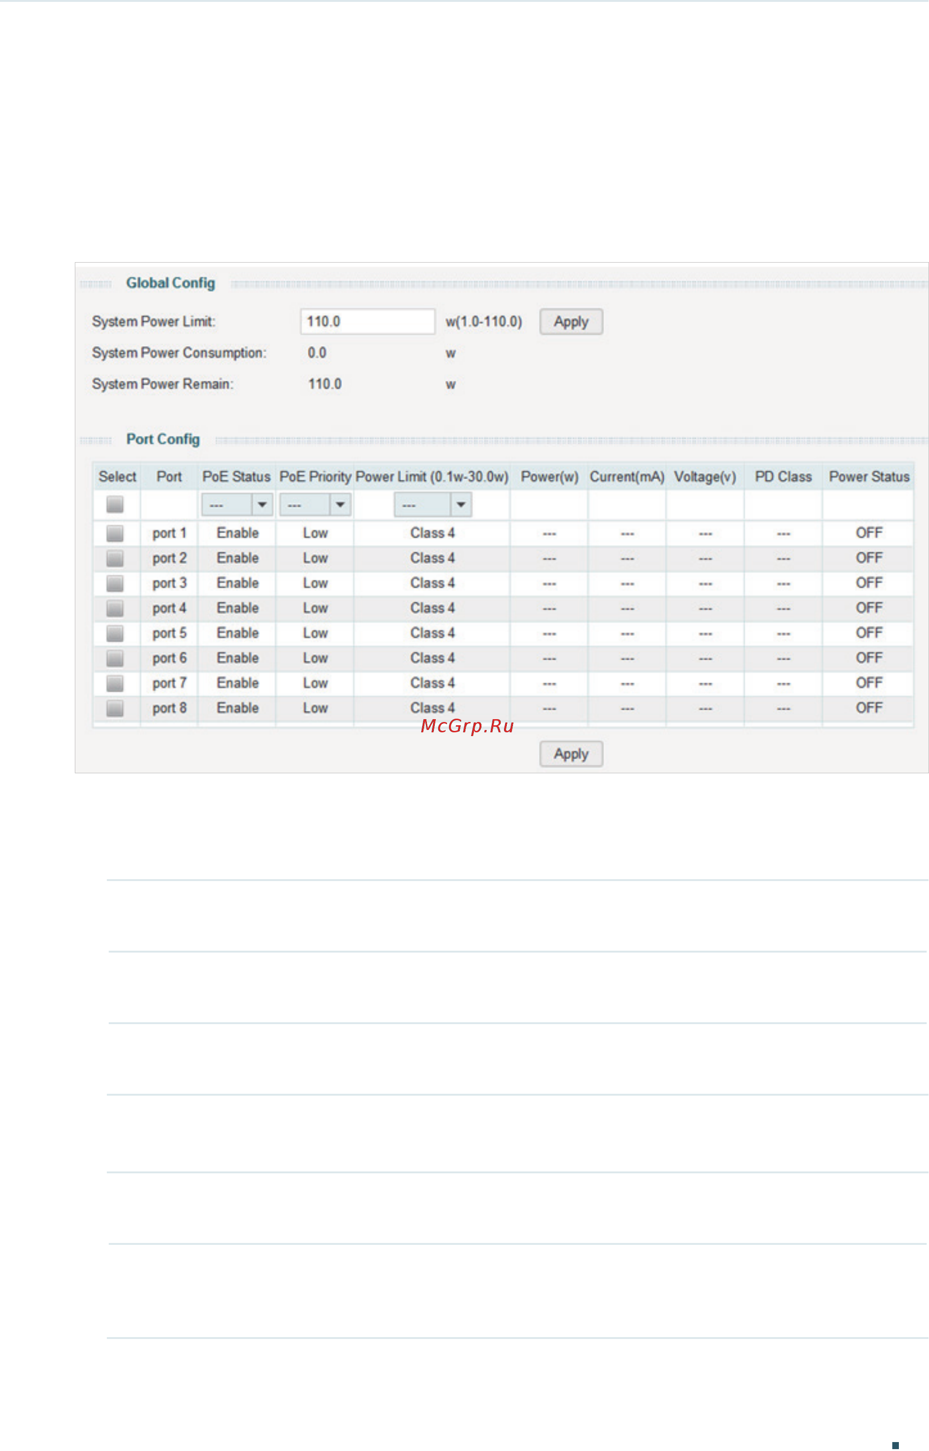Tick the select-all checkbox in header row
Viewport: 929px width, 1451px height.
tap(115, 505)
